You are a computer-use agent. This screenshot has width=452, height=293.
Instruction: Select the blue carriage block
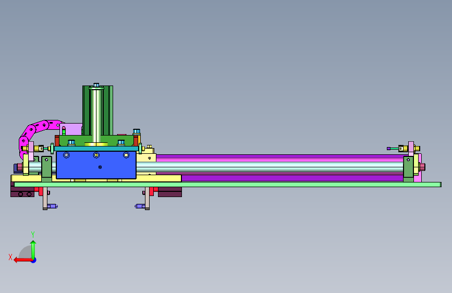pyautogui.click(x=96, y=165)
